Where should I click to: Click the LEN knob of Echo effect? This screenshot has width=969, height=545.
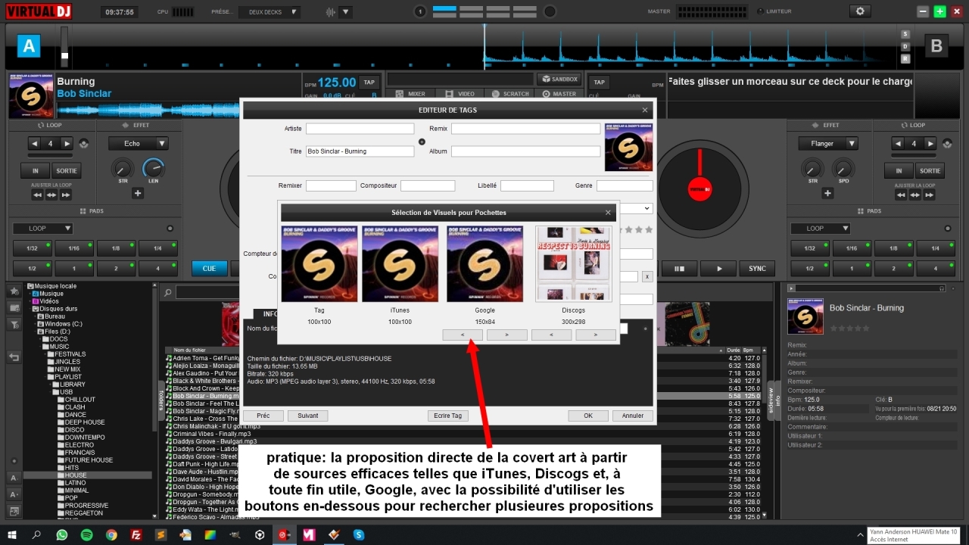point(154,167)
